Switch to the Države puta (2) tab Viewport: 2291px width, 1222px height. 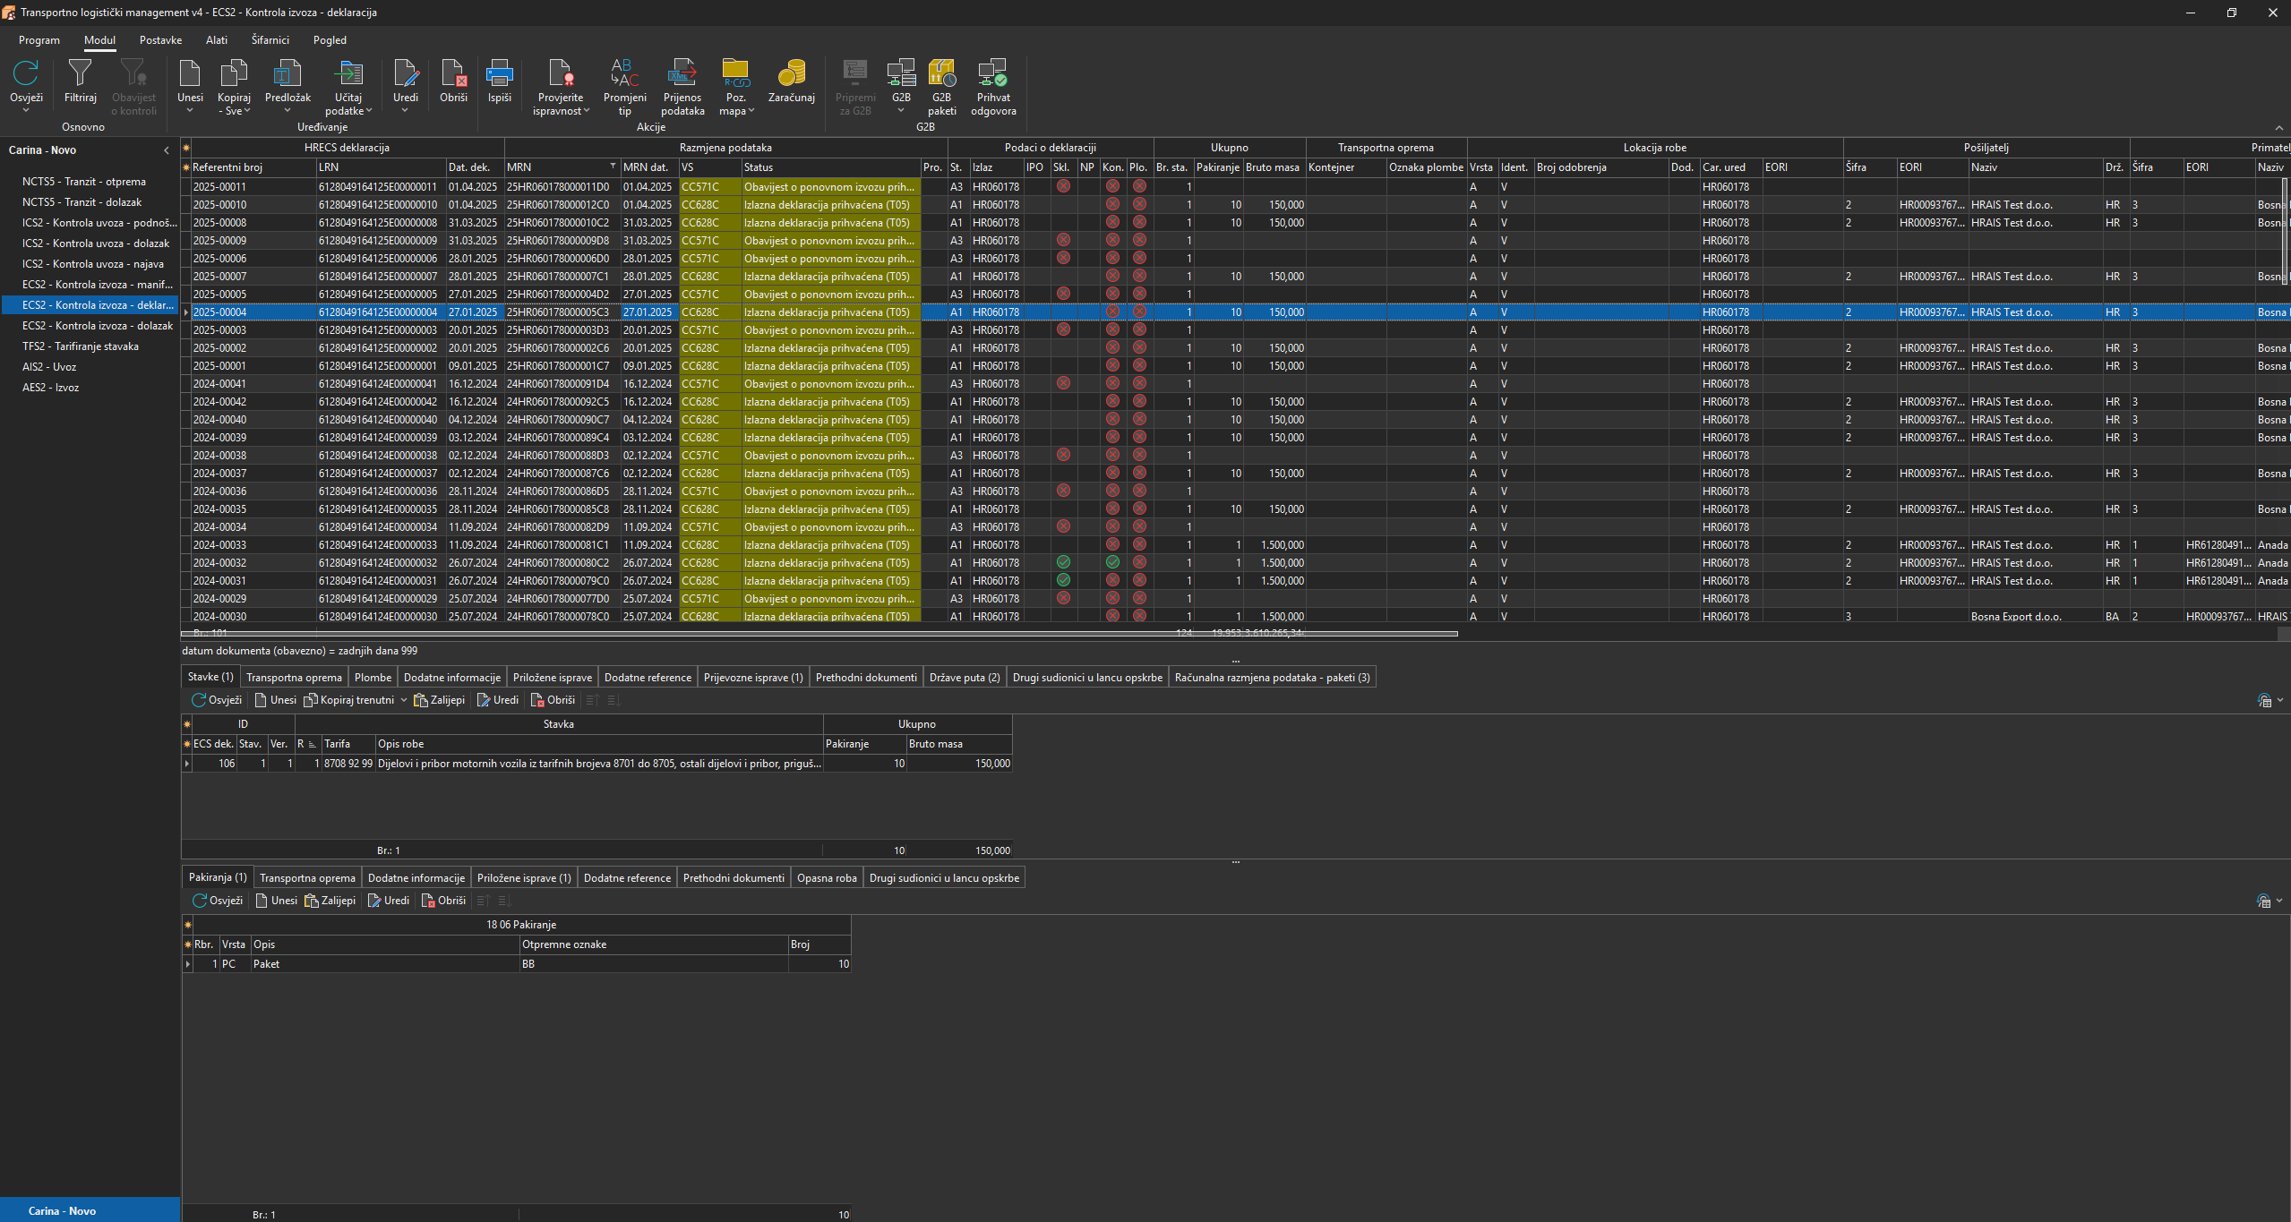click(964, 678)
